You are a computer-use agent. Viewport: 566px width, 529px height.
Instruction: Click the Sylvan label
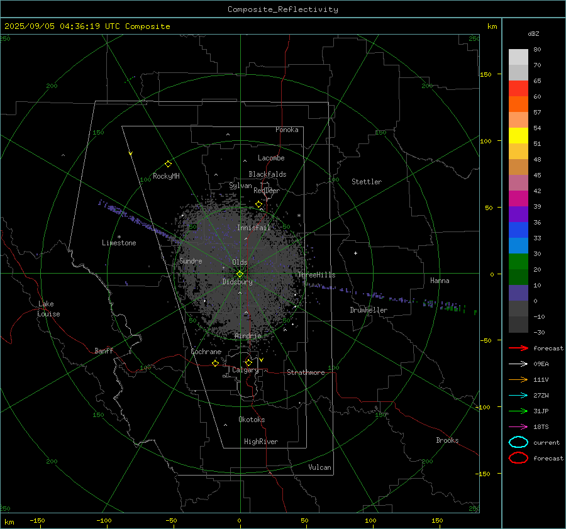(240, 186)
